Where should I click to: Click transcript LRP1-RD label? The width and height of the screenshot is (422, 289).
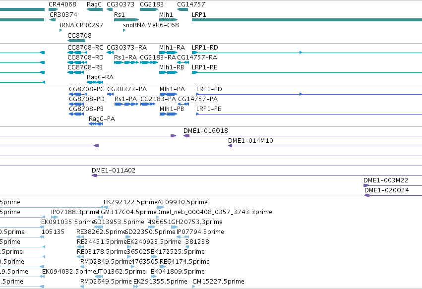tap(205, 48)
